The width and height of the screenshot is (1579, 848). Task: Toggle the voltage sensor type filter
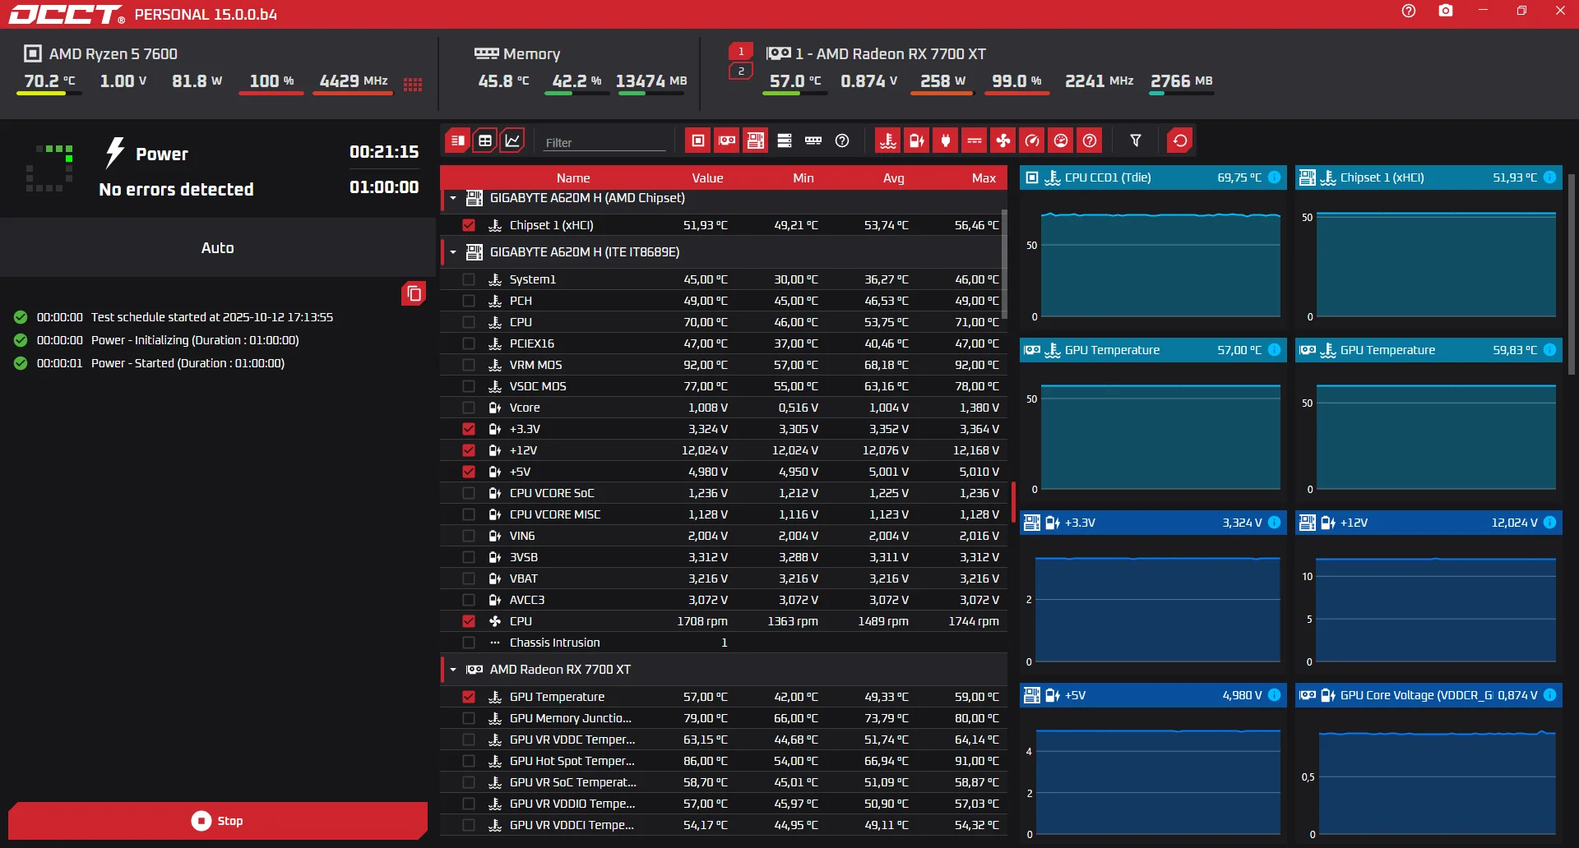coord(917,141)
